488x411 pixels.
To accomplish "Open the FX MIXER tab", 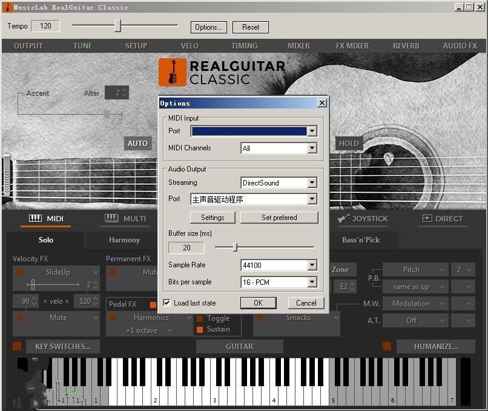I will (x=352, y=46).
